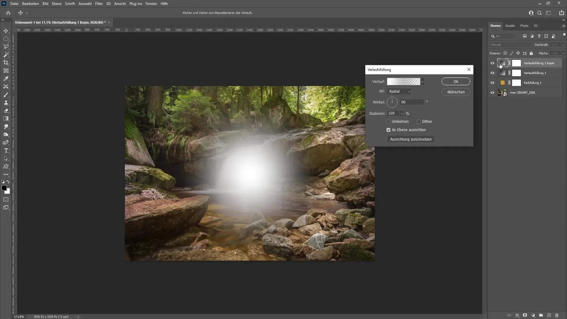
Task: Open the Art Radial dropdown
Action: pos(399,92)
